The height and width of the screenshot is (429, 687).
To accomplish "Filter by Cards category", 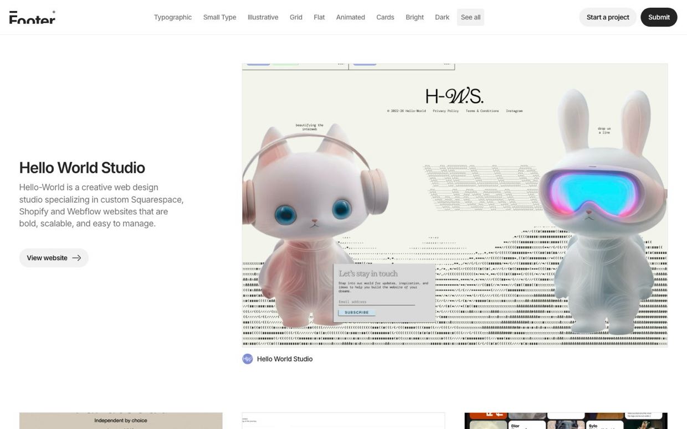I will coord(385,17).
